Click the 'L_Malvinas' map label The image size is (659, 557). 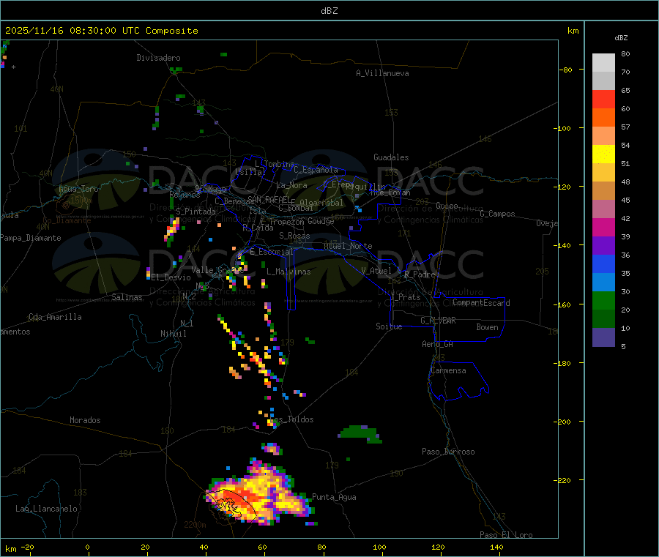[288, 272]
